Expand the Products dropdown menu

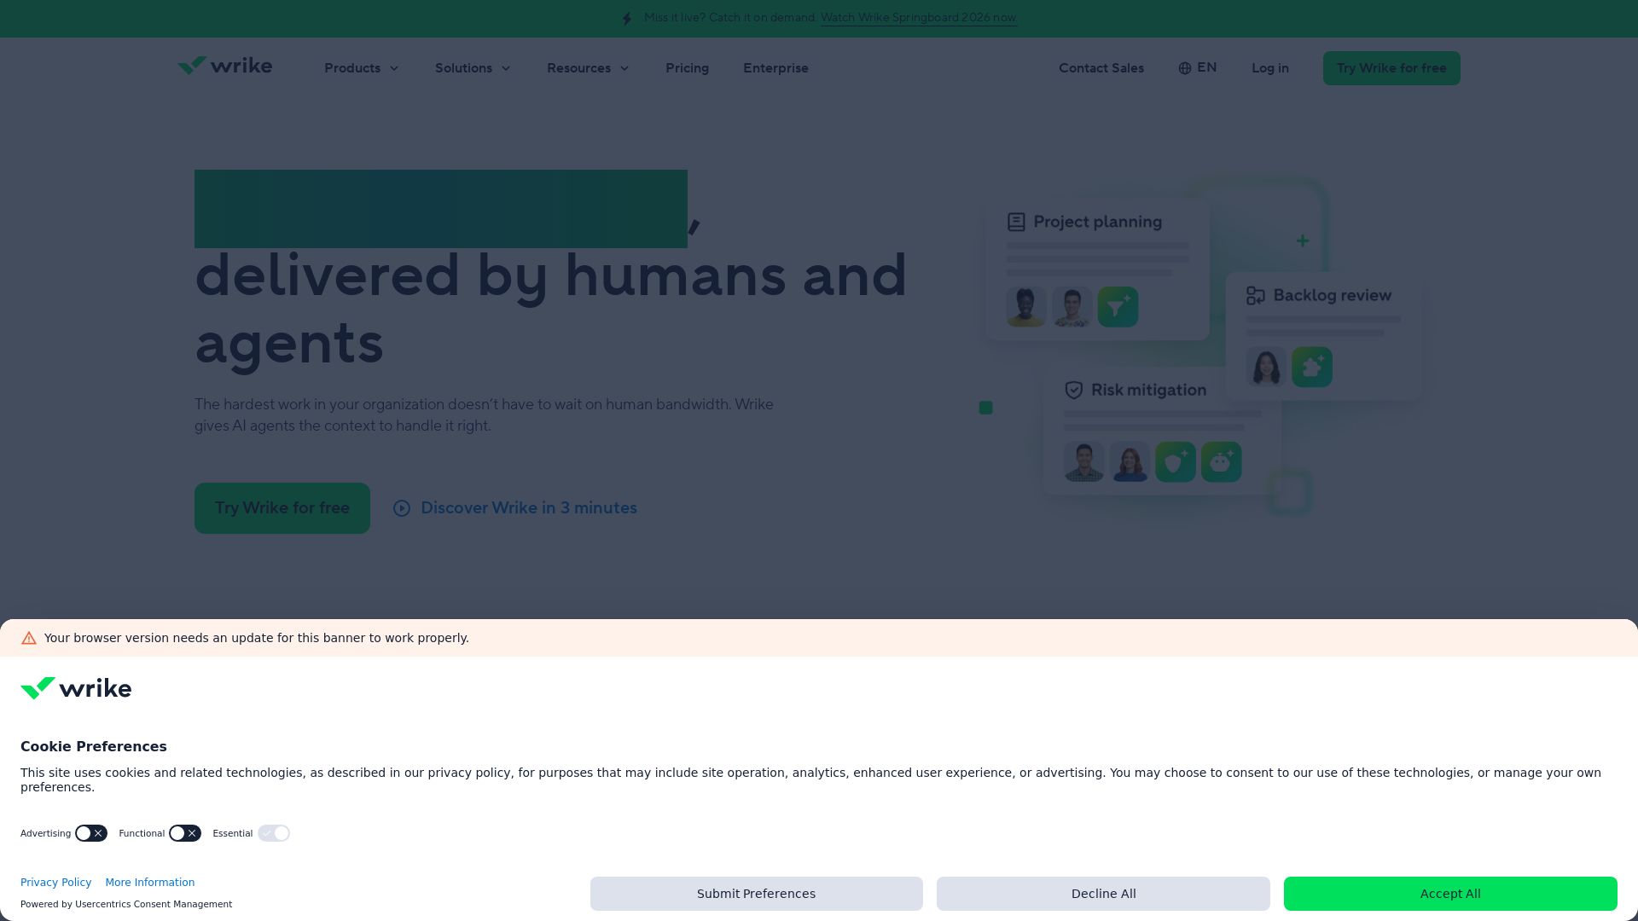[362, 68]
